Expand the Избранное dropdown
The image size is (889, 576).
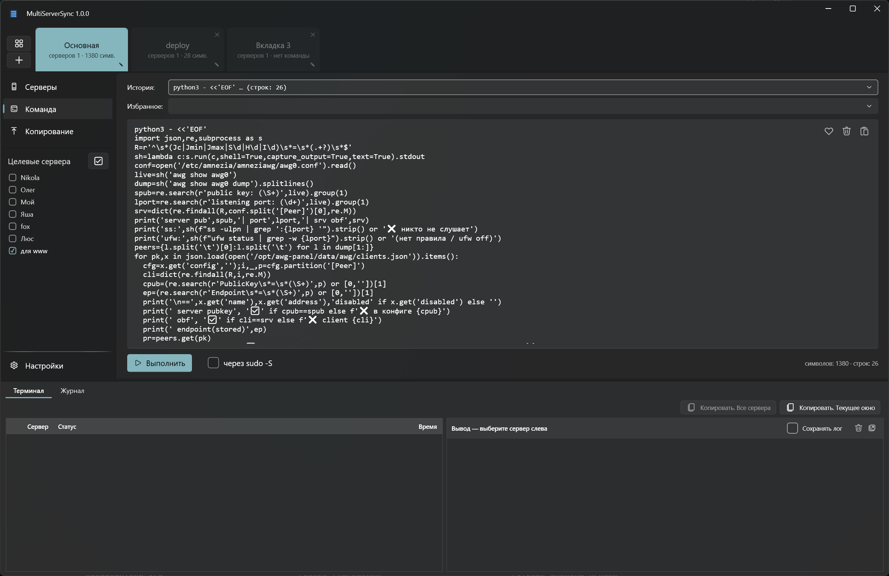[523, 106]
